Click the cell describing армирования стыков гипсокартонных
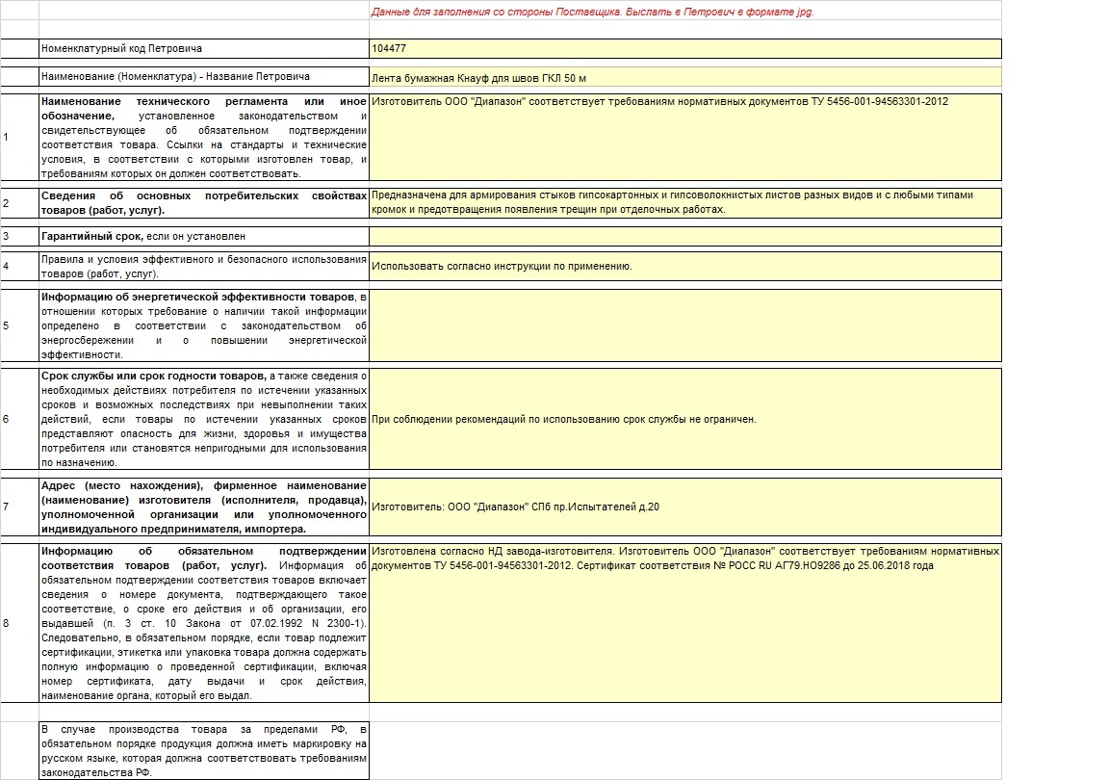1109x780 pixels. [684, 203]
